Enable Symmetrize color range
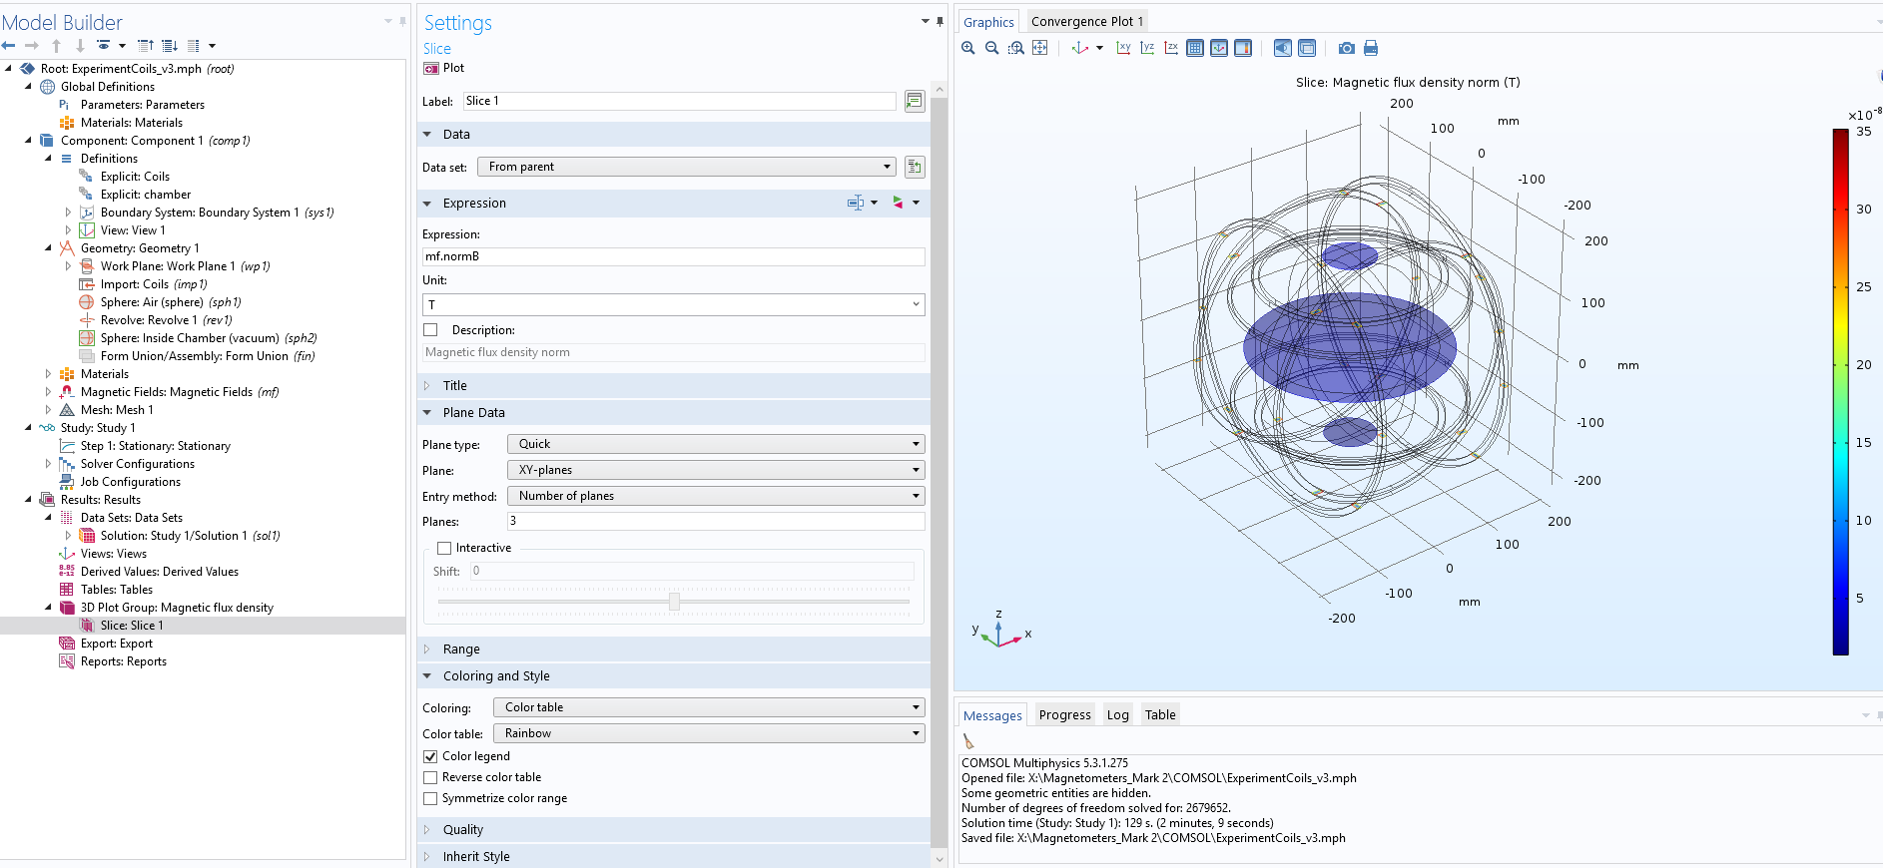 (x=430, y=798)
